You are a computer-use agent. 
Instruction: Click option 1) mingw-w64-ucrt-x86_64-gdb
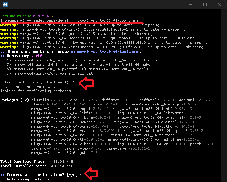click(x=38, y=60)
